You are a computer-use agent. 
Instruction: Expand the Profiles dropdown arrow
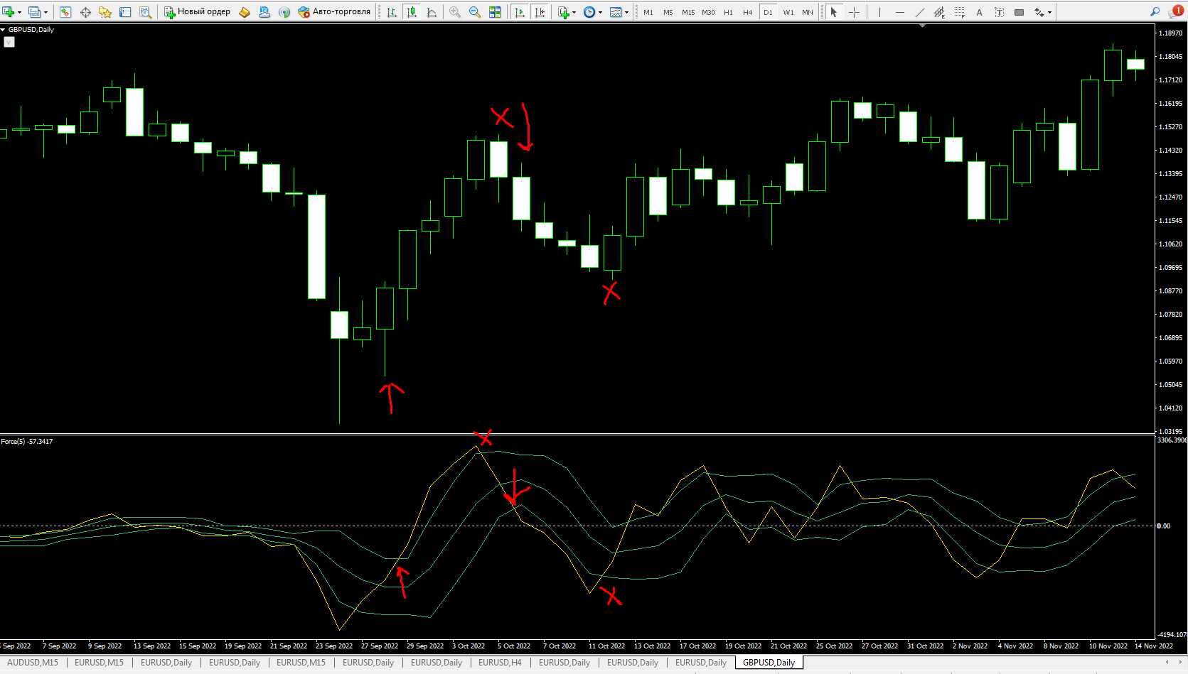pyautogui.click(x=46, y=12)
